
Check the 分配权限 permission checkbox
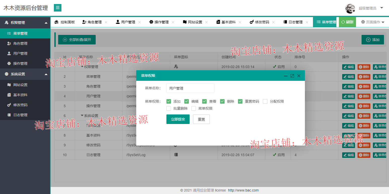tap(265, 101)
